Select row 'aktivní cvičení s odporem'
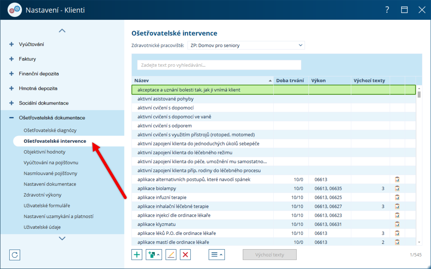The width and height of the screenshot is (431, 269). point(274,126)
